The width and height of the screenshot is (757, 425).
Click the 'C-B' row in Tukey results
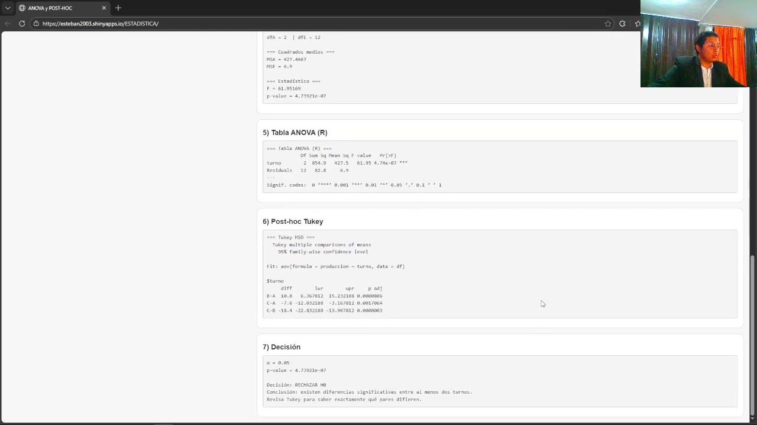click(x=324, y=310)
